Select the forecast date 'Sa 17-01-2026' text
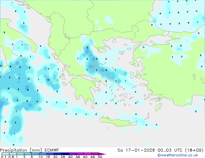This screenshot has width=205, height=158. coord(136,150)
